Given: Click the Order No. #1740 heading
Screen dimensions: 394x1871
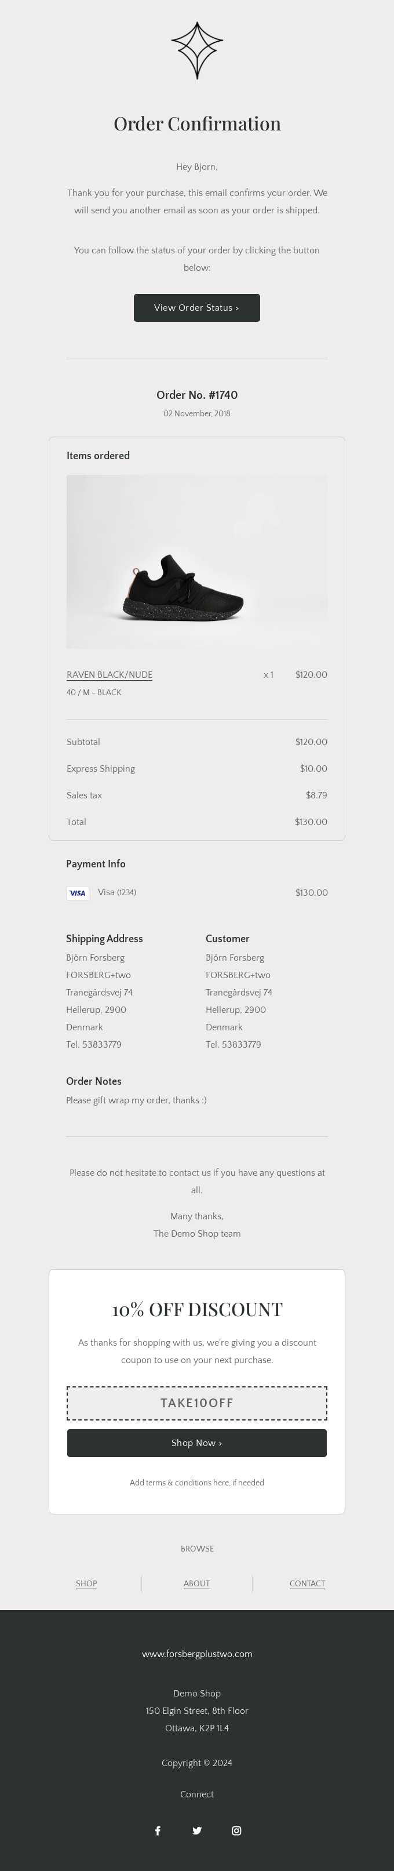Looking at the screenshot, I should click(196, 395).
